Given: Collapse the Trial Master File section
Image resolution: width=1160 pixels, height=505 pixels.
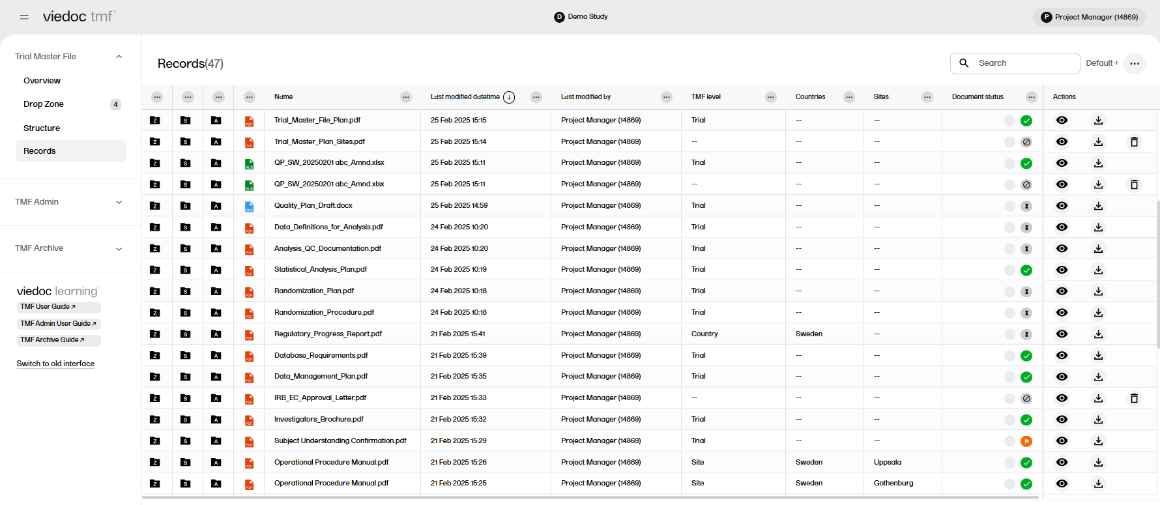Looking at the screenshot, I should (x=119, y=57).
